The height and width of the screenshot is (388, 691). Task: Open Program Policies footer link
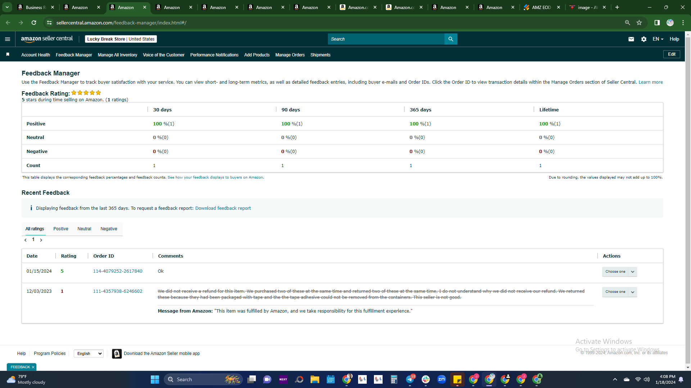click(x=50, y=354)
